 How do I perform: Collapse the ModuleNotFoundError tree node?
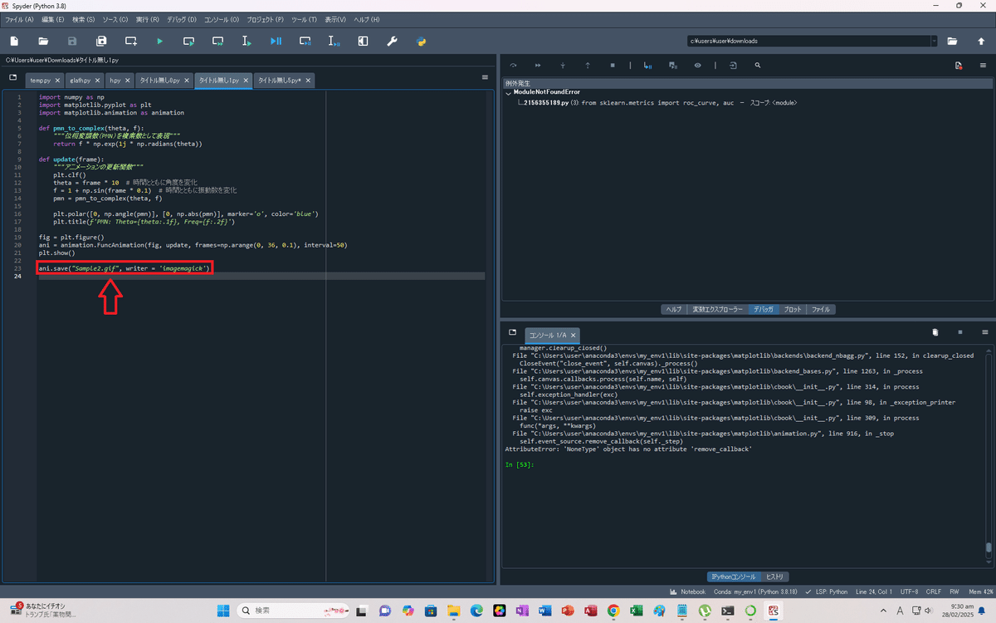508,92
